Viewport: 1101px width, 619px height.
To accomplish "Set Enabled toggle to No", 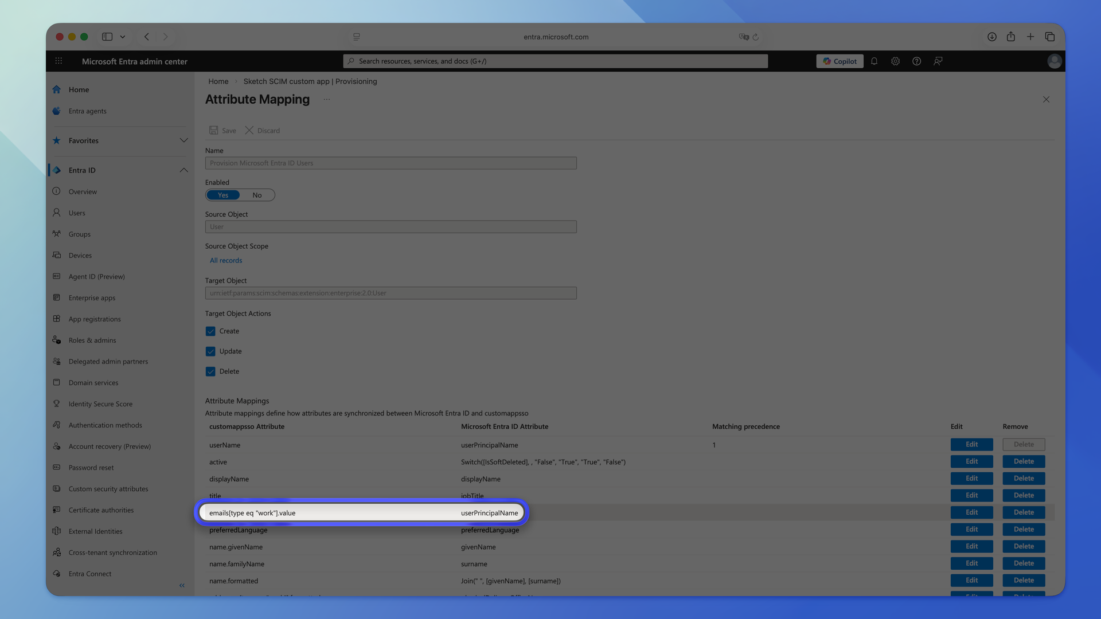I will coord(257,195).
